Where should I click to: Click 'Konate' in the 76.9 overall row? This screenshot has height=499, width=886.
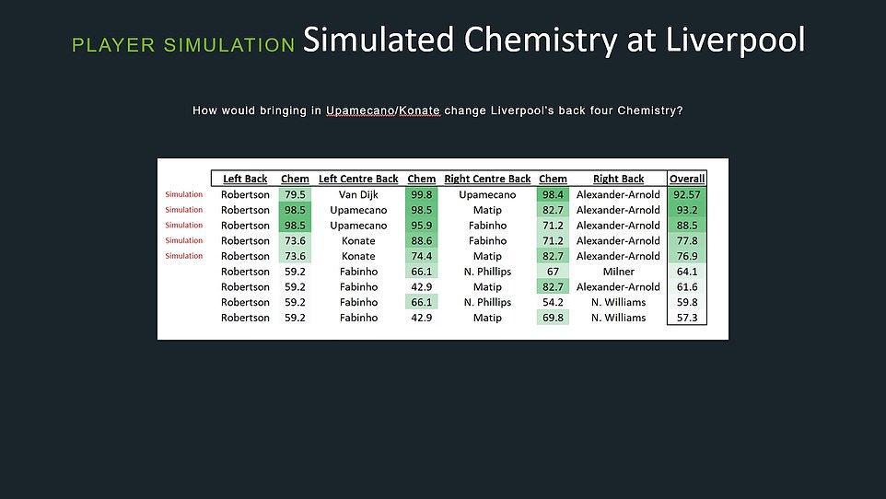click(x=358, y=256)
